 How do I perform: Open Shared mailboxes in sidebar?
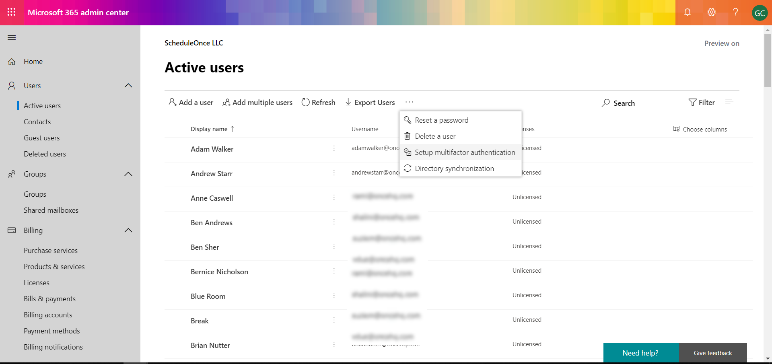tap(51, 210)
